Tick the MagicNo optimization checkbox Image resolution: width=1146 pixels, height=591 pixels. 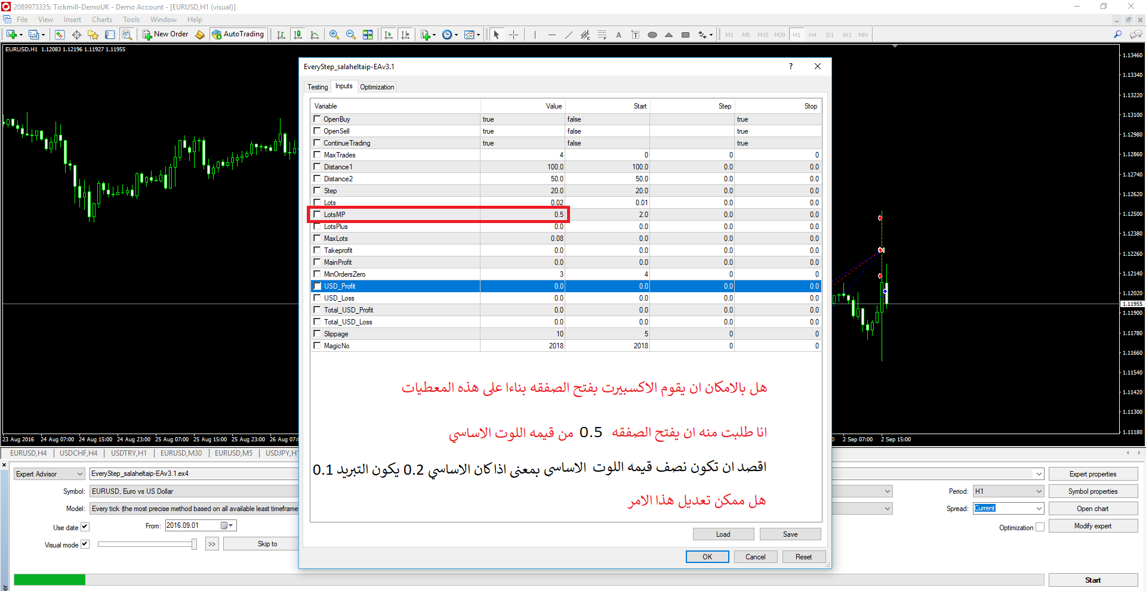click(317, 345)
